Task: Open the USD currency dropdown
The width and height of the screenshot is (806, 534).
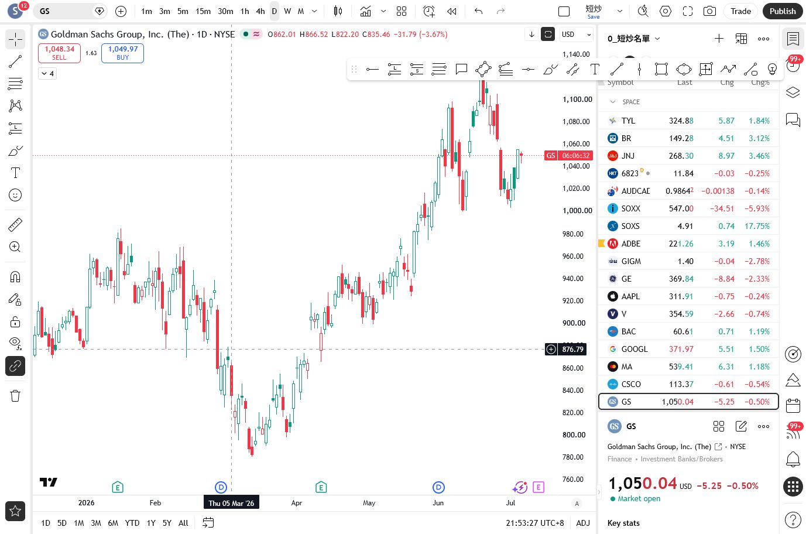Action: click(x=576, y=35)
